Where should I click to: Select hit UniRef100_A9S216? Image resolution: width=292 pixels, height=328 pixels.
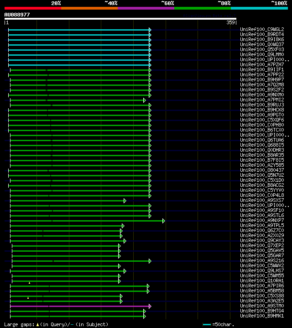click(262, 260)
